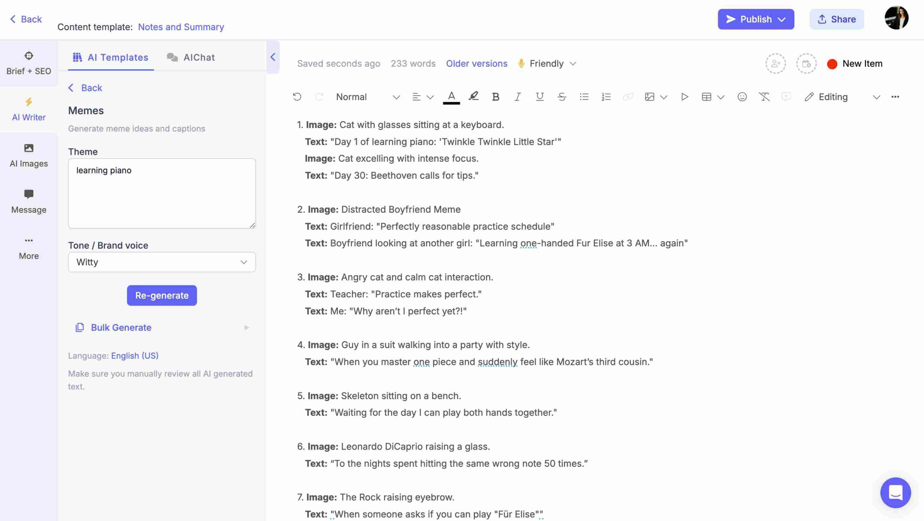Click the undo icon in toolbar
Viewport: 924px width, 521px height.
pos(296,97)
